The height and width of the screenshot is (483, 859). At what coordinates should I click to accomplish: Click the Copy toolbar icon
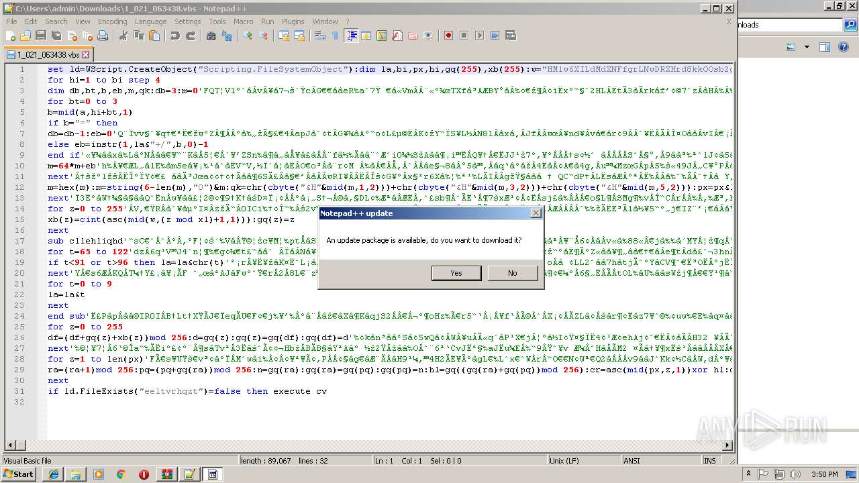(x=138, y=36)
